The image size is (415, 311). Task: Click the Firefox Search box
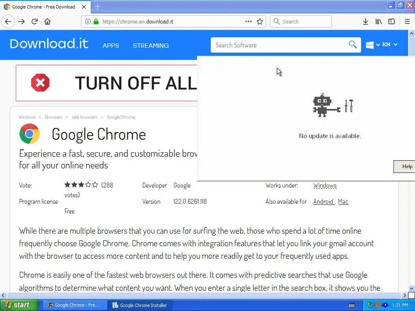click(301, 21)
